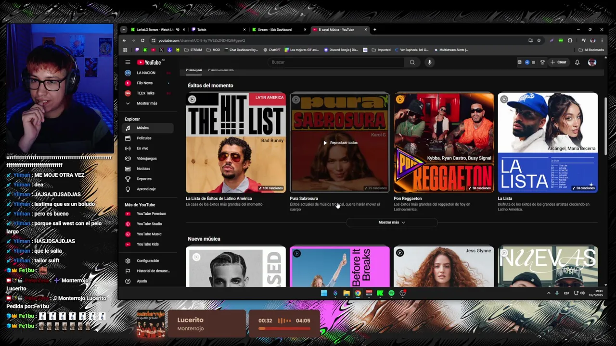This screenshot has width=616, height=346.
Task: Open the browser extensions puzzle icon
Action: [570, 40]
